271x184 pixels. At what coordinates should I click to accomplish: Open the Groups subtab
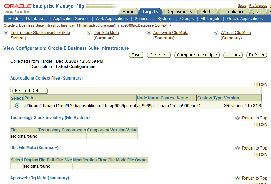(x=187, y=19)
